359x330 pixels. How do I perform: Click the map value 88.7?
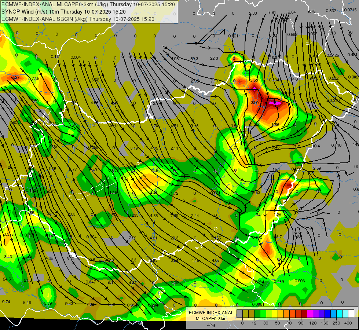[x=278, y=237]
